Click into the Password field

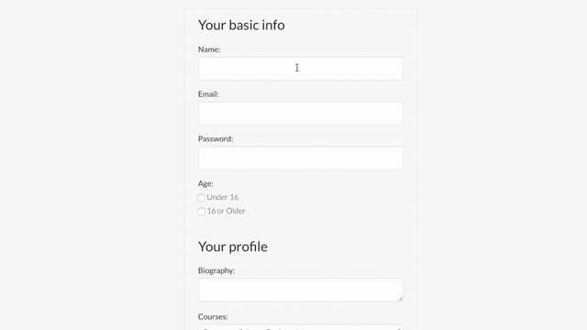point(301,158)
